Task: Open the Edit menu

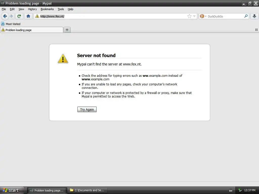Action: pos(12,9)
